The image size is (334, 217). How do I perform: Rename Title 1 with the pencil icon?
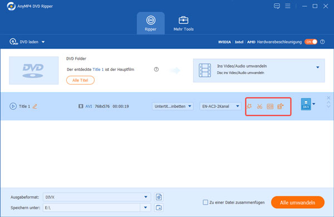tap(35, 106)
